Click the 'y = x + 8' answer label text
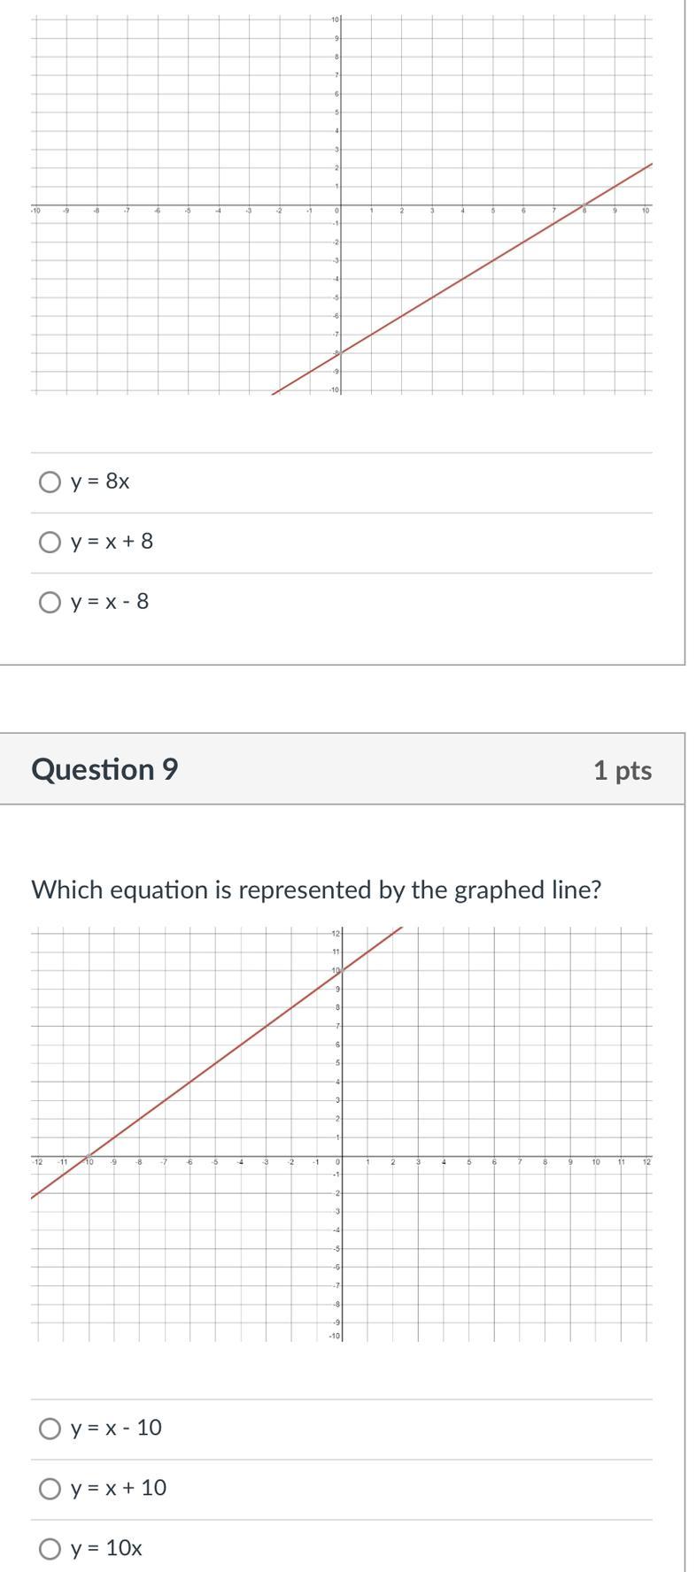Viewport: 696px width, 1572px height. tap(112, 542)
